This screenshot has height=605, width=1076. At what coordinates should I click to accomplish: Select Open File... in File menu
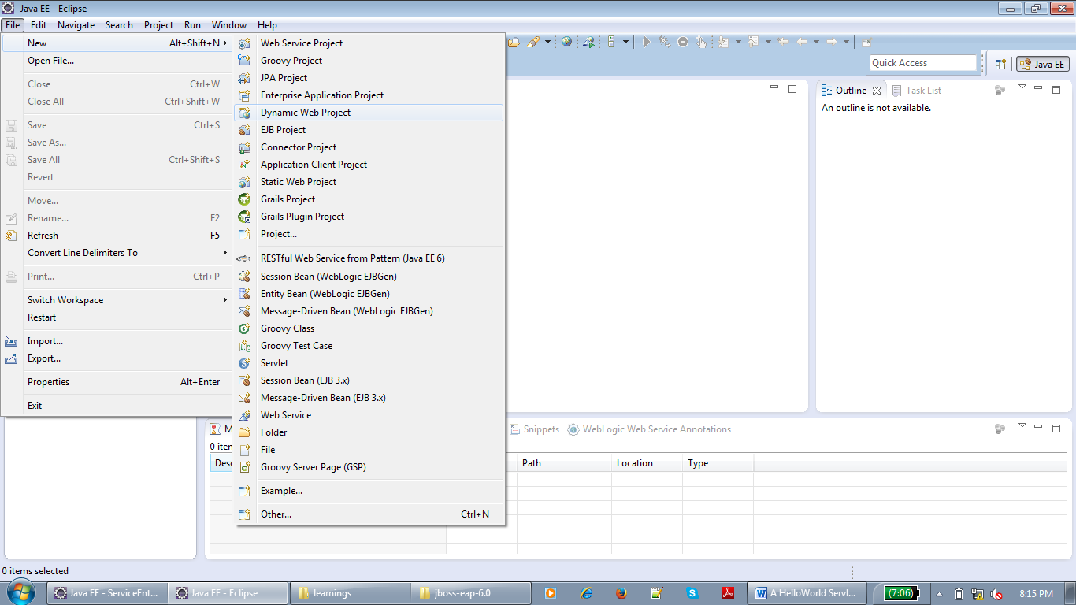click(117, 61)
